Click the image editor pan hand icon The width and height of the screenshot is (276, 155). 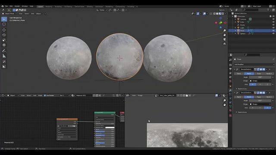(x=224, y=105)
